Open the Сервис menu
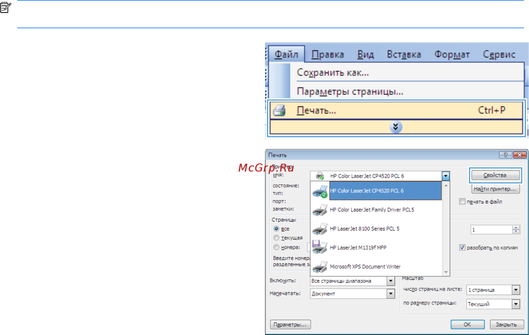529x335 pixels. pyautogui.click(x=499, y=54)
